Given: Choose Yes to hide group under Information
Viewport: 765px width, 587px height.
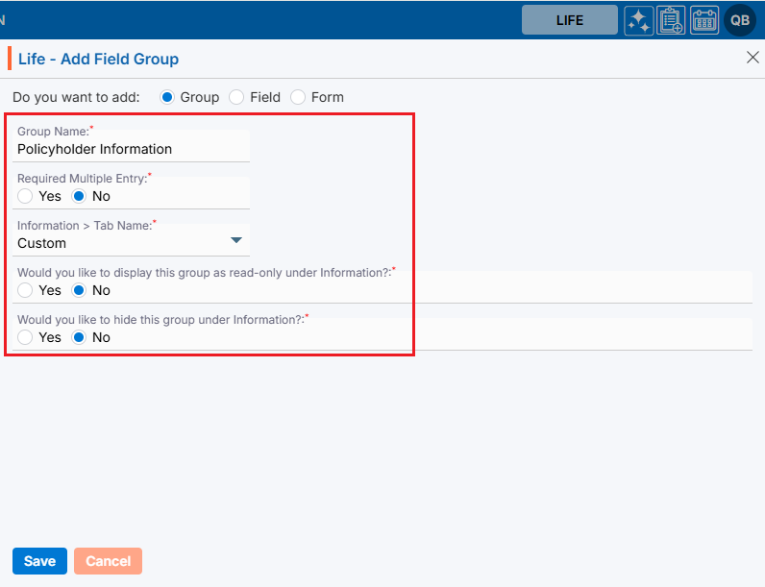Looking at the screenshot, I should [26, 337].
